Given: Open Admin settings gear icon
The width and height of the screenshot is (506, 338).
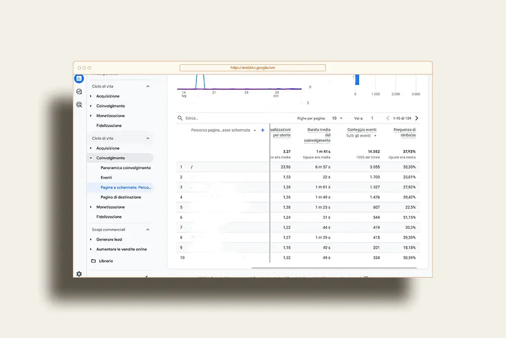Looking at the screenshot, I should [x=79, y=274].
